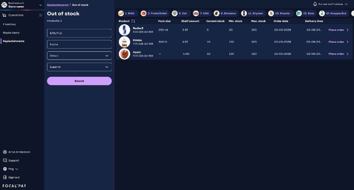Click the Redbull product name
This screenshot has width=354, height=190.
coord(138,28)
